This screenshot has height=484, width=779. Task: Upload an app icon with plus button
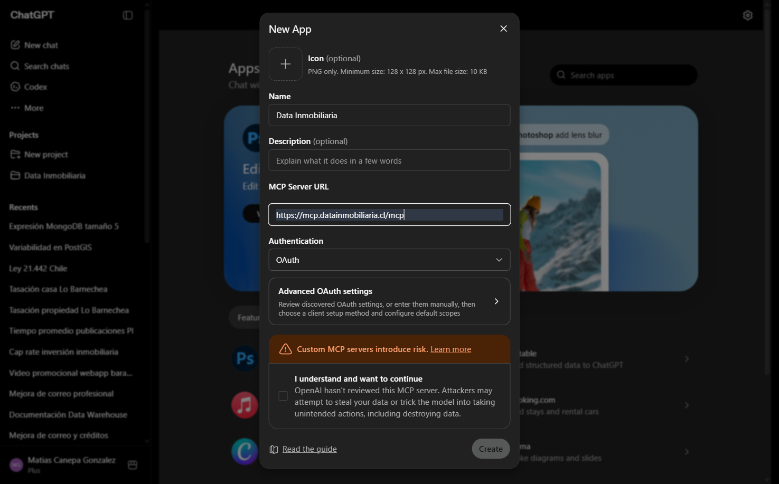click(285, 64)
